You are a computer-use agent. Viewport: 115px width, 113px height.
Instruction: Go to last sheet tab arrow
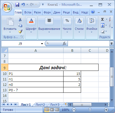pyautogui.click(x=16, y=104)
